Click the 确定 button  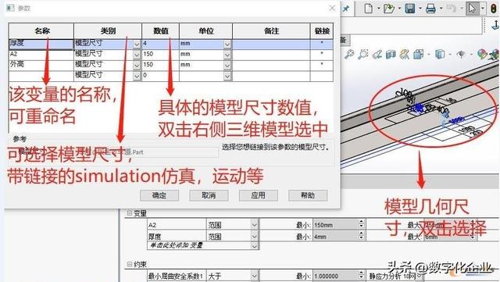(159, 195)
